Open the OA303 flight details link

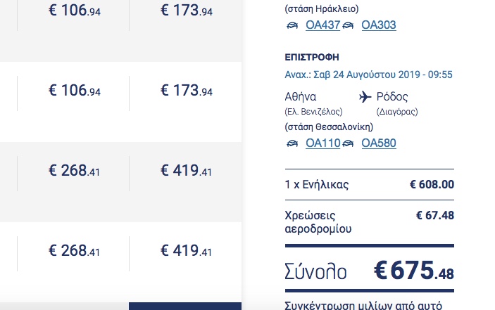379,25
